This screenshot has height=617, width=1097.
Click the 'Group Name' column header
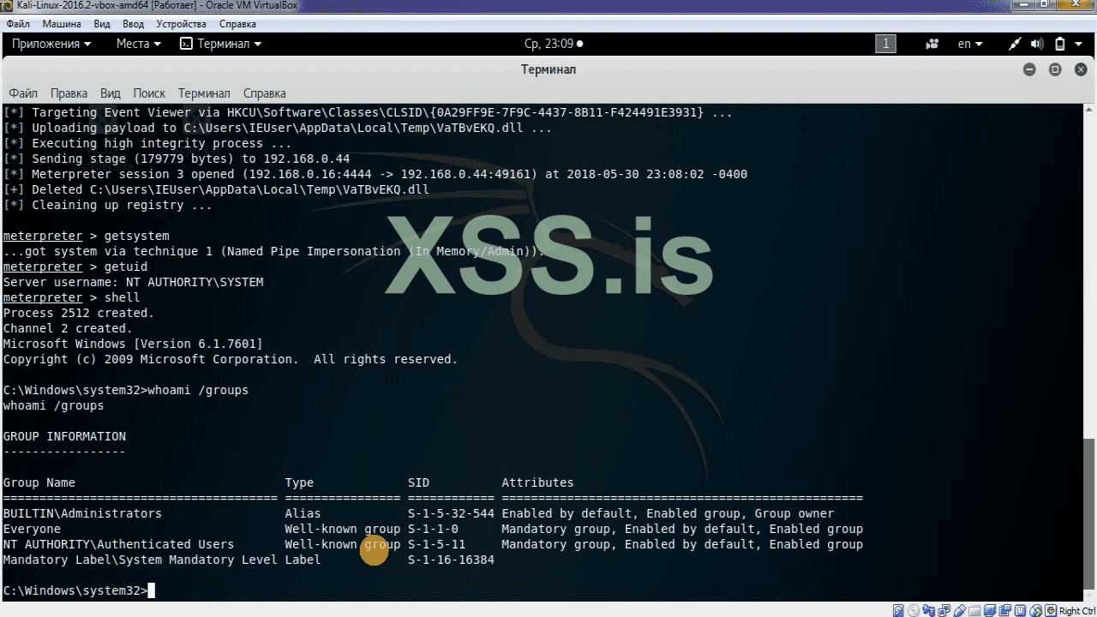coord(39,482)
